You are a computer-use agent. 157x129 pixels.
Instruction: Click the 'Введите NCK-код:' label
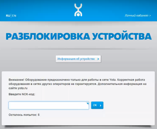point(22,94)
